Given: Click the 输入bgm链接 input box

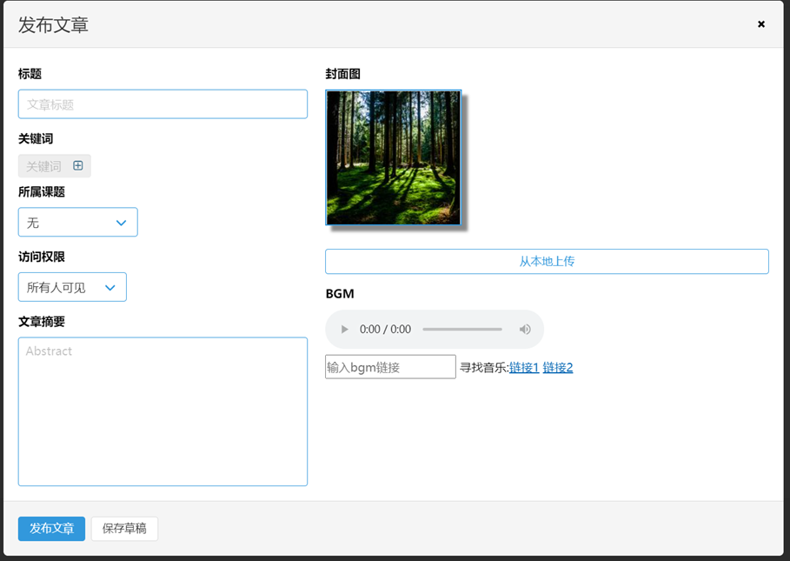Looking at the screenshot, I should (389, 366).
